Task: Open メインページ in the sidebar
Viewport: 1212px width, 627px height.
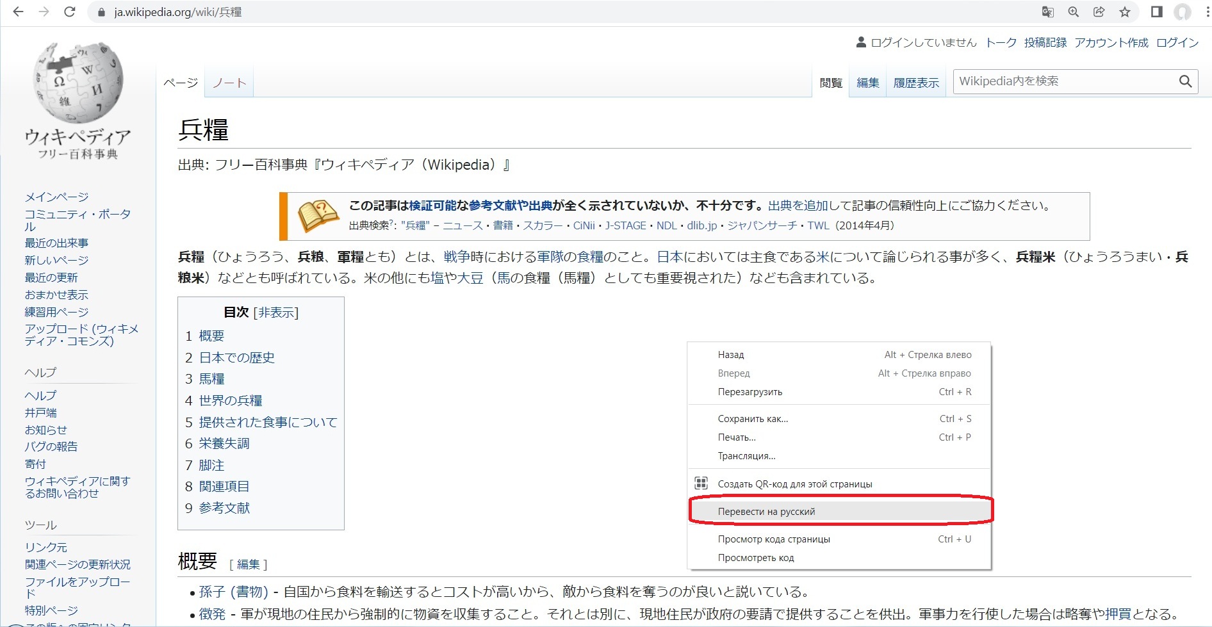Action: (56, 197)
